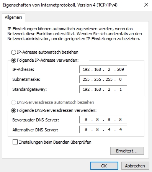Open advanced settings with Erweitert button
The height and width of the screenshot is (172, 152).
pyautogui.click(x=127, y=151)
